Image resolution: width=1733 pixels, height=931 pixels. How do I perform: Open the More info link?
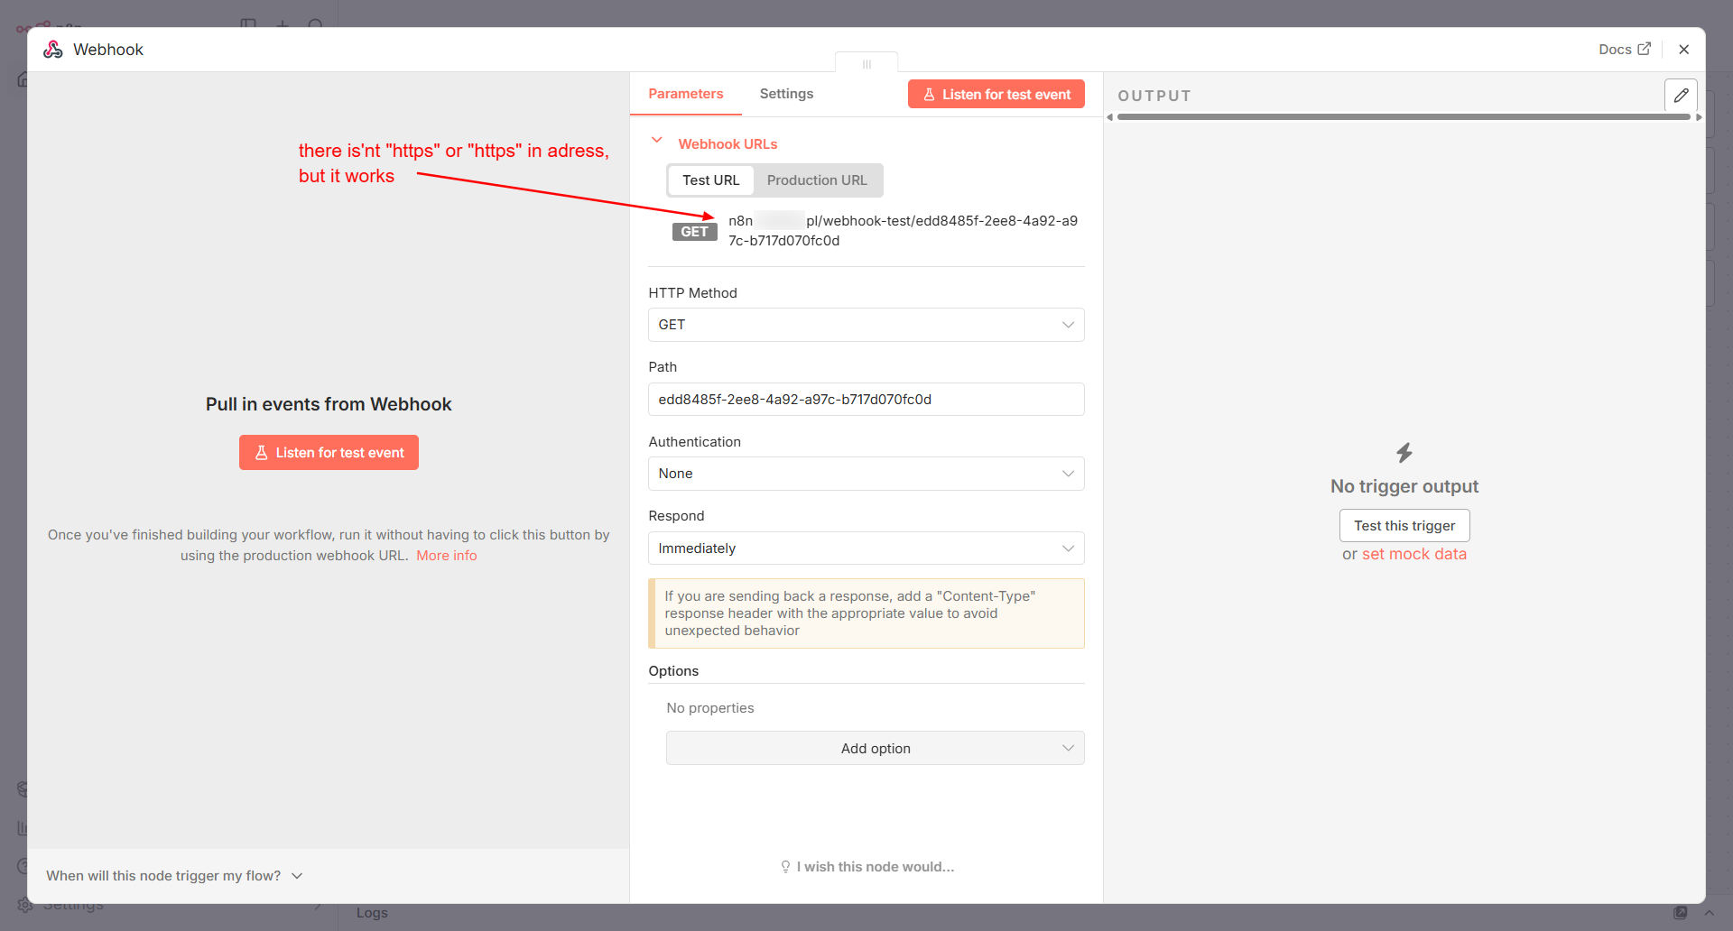(447, 556)
